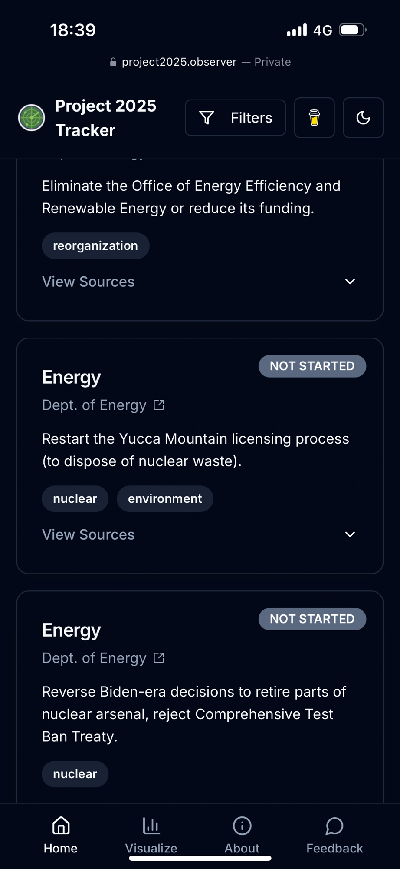Viewport: 400px width, 869px height.
Task: Click the chevron on the Yucca Mountain card
Action: point(350,534)
